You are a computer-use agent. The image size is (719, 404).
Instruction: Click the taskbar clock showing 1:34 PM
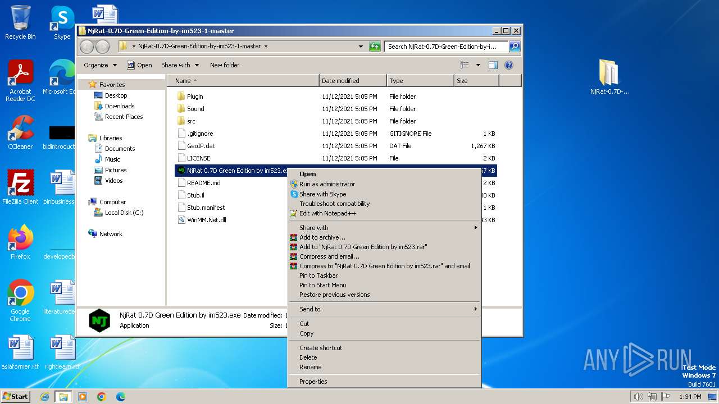click(690, 397)
